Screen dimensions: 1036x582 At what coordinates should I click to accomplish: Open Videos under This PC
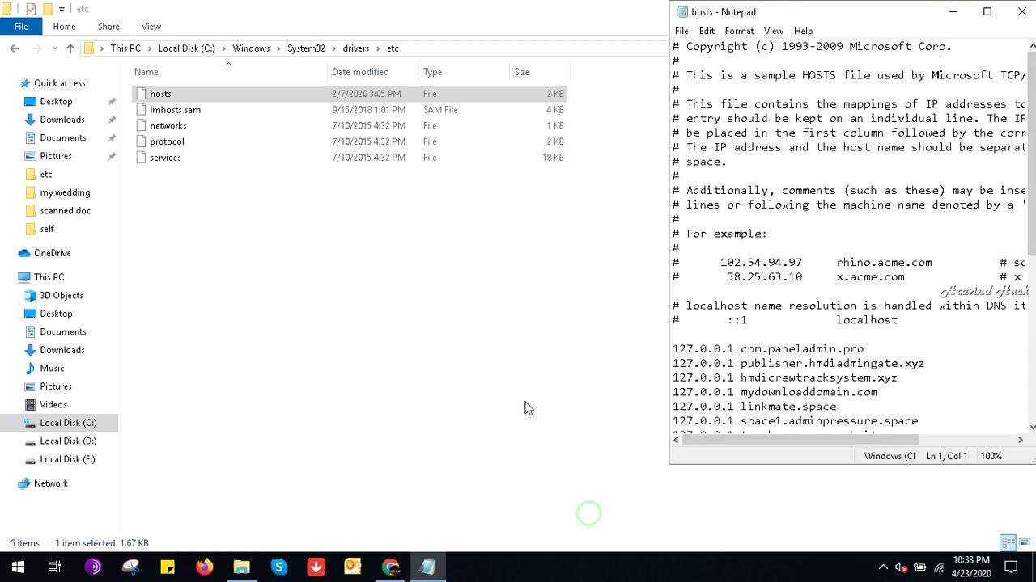point(53,405)
